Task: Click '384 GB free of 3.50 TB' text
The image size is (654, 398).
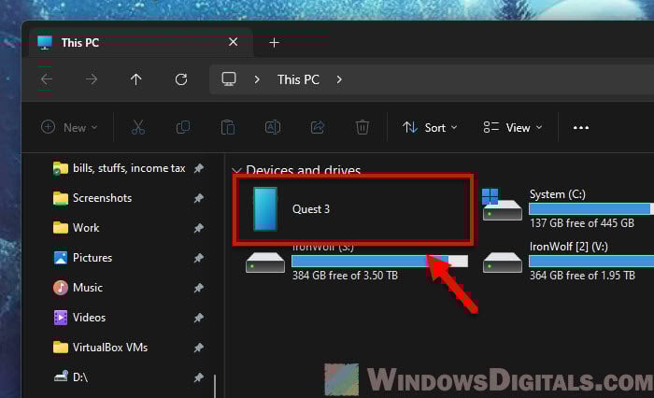Action: pyautogui.click(x=345, y=276)
